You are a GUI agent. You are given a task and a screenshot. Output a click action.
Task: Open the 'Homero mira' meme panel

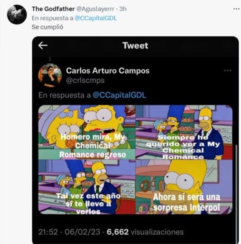(86, 132)
